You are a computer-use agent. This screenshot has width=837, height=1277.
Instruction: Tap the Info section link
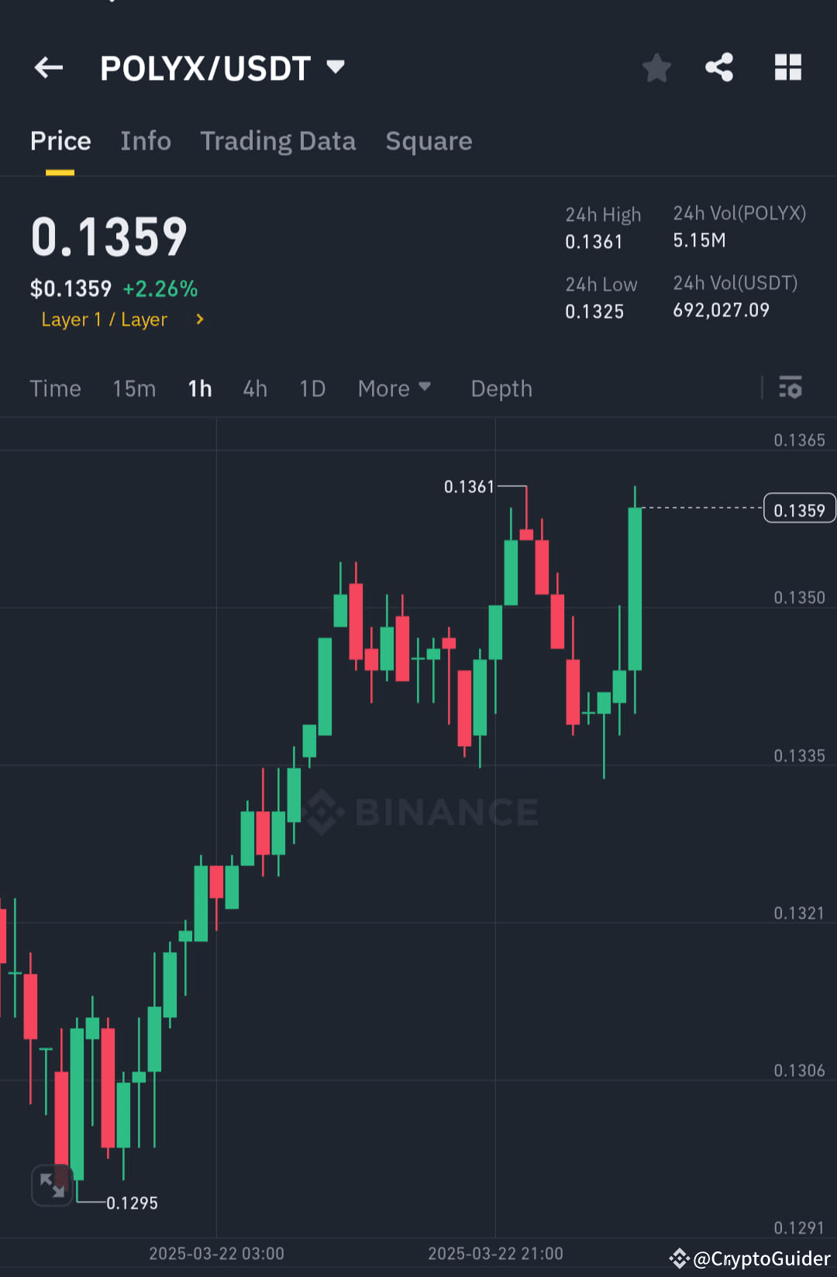(146, 141)
